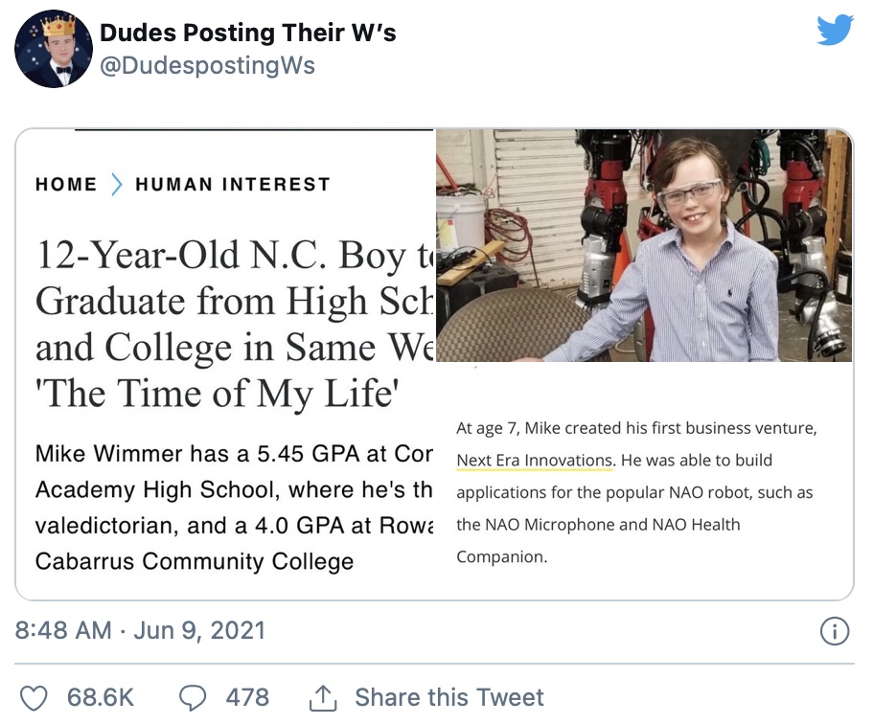Click the At age 7 paragraph text

tap(636, 492)
